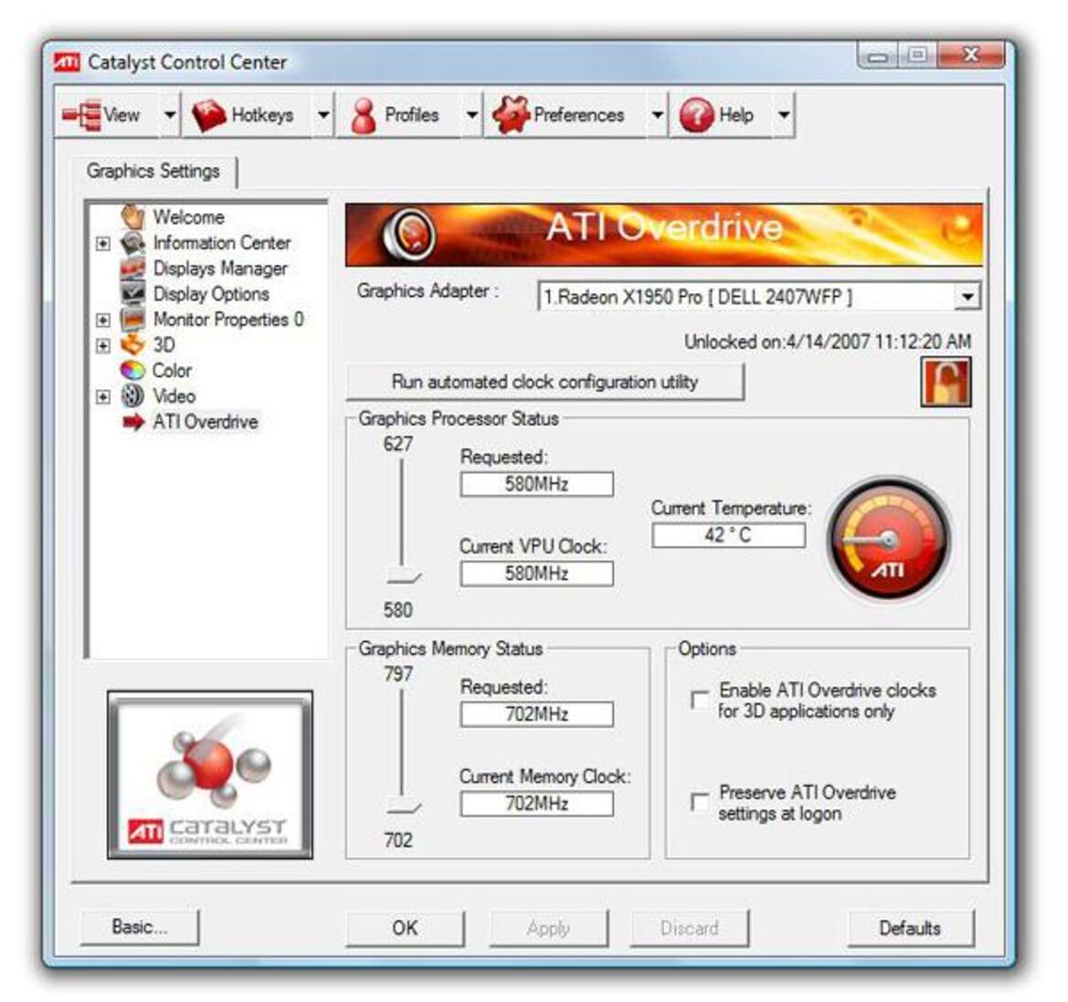The image size is (1068, 1002).
Task: Click the ATI temperature gauge dial
Action: click(887, 540)
